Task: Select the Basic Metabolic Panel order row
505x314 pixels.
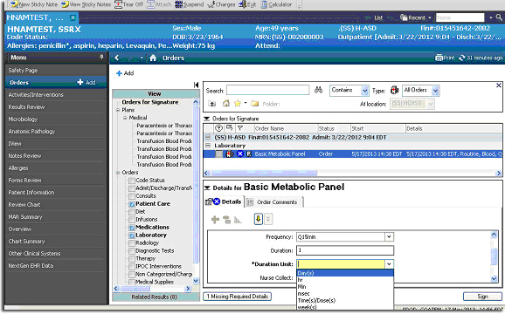Action: coord(352,154)
